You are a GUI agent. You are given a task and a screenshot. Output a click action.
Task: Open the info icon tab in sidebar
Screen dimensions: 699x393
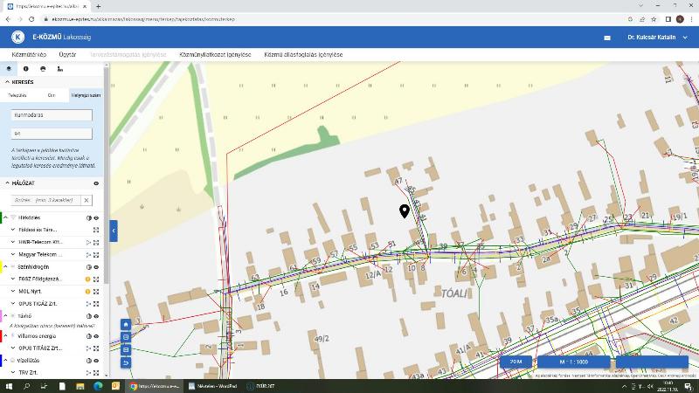(26, 69)
